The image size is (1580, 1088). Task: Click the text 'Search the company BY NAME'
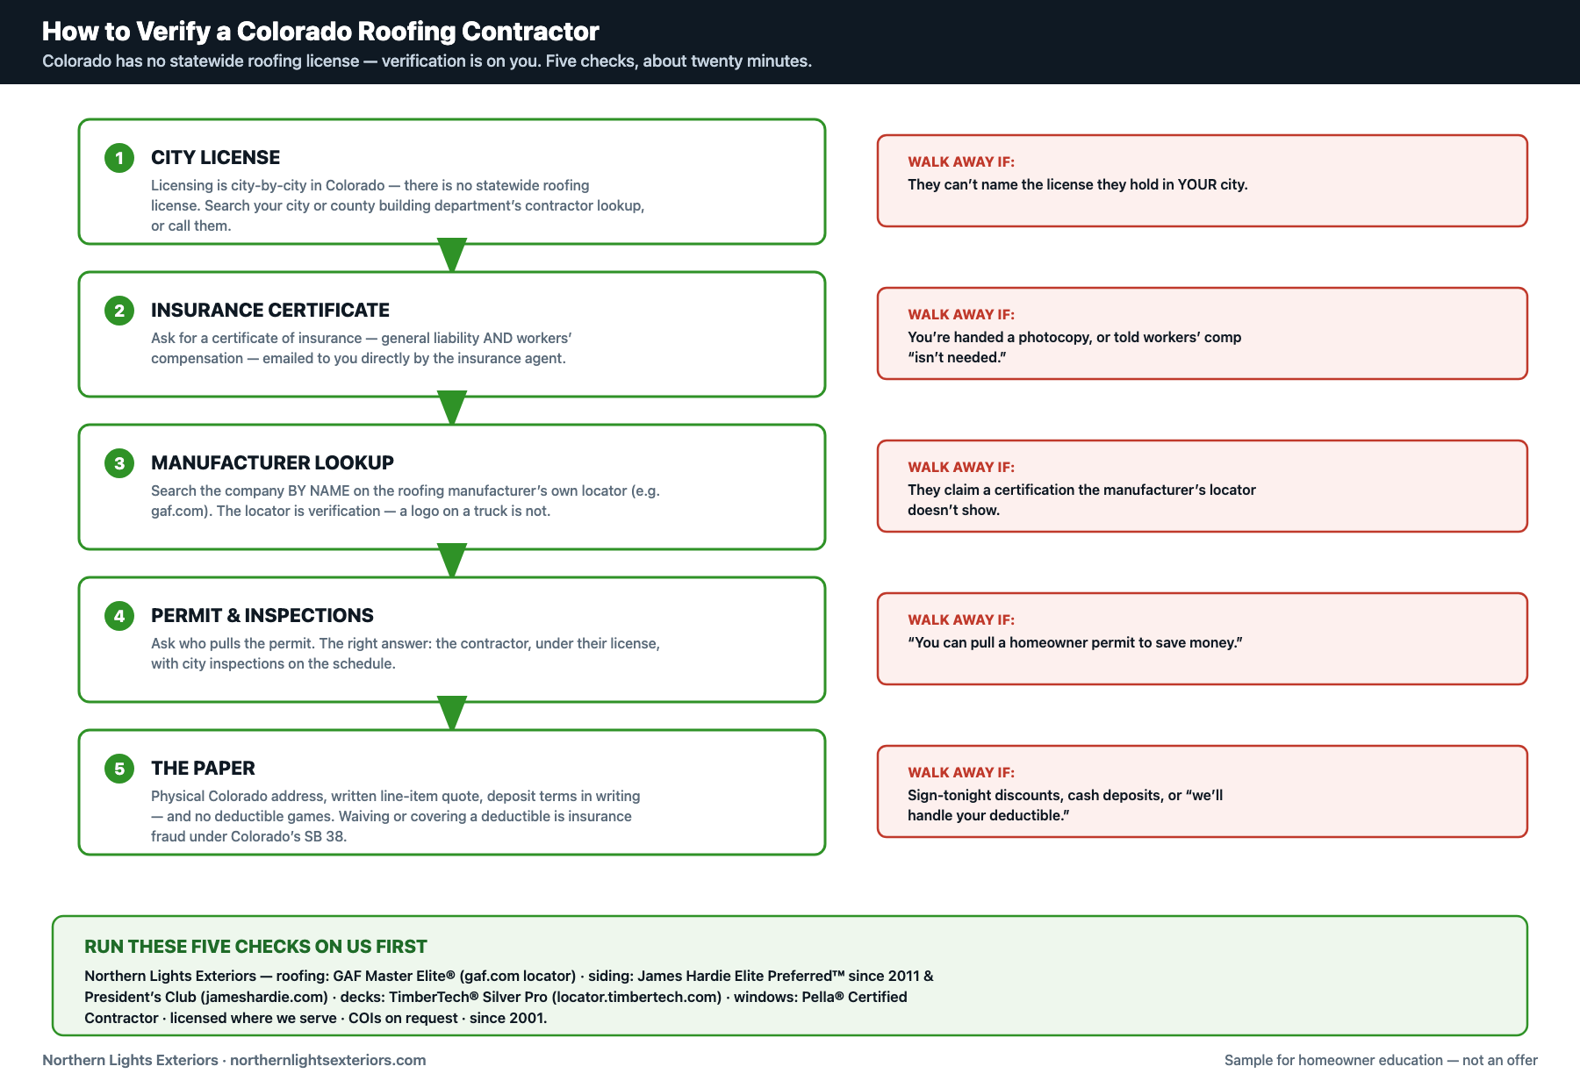point(250,491)
